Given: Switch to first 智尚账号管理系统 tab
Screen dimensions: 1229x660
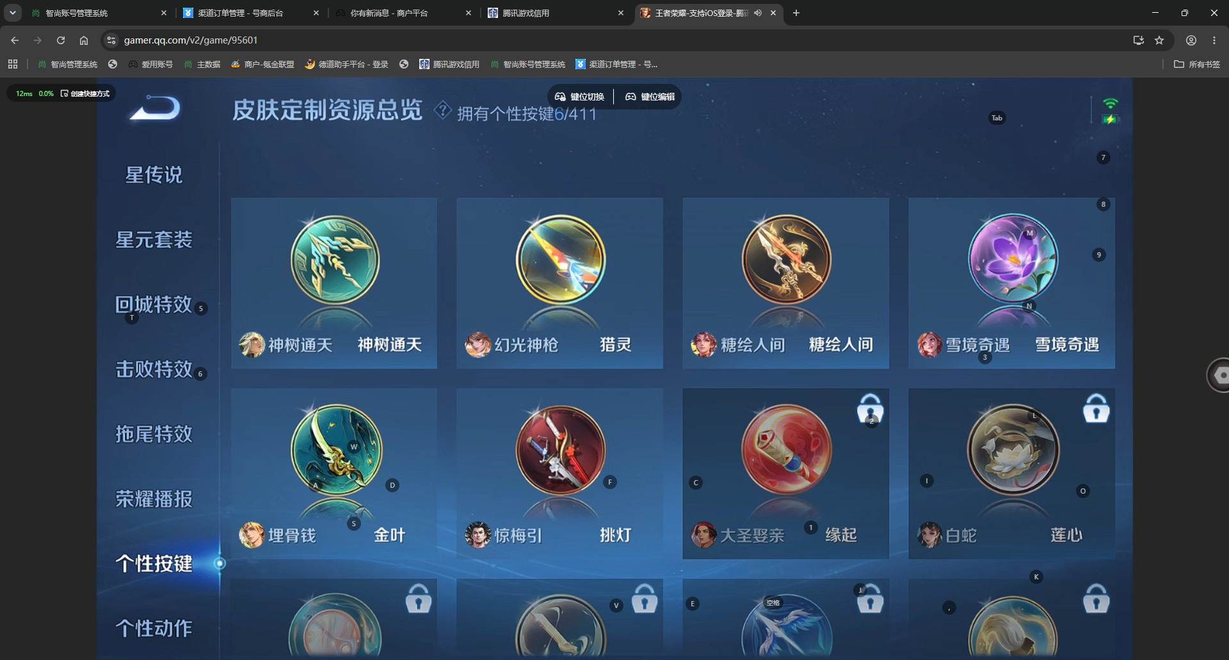Looking at the screenshot, I should pyautogui.click(x=99, y=13).
